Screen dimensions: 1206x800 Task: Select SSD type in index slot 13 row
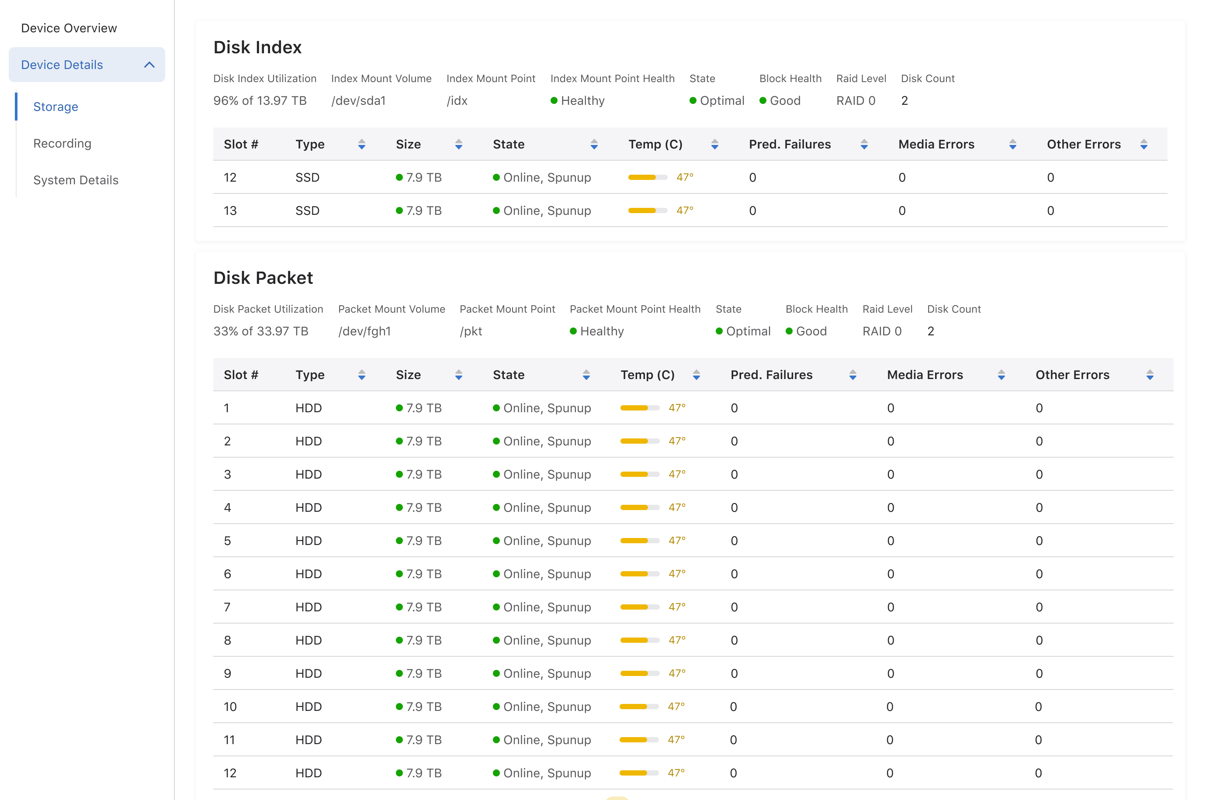[x=307, y=211]
